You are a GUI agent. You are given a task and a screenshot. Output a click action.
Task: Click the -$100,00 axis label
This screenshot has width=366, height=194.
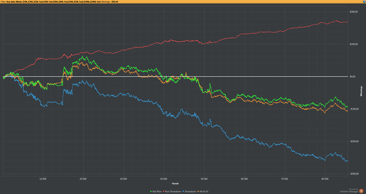coord(354,109)
